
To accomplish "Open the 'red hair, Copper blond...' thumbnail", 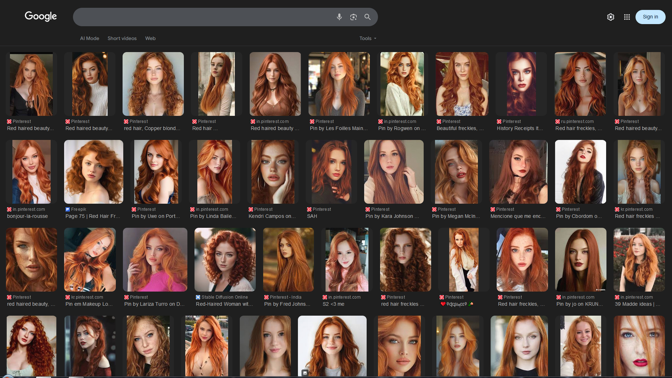I will coord(153,84).
